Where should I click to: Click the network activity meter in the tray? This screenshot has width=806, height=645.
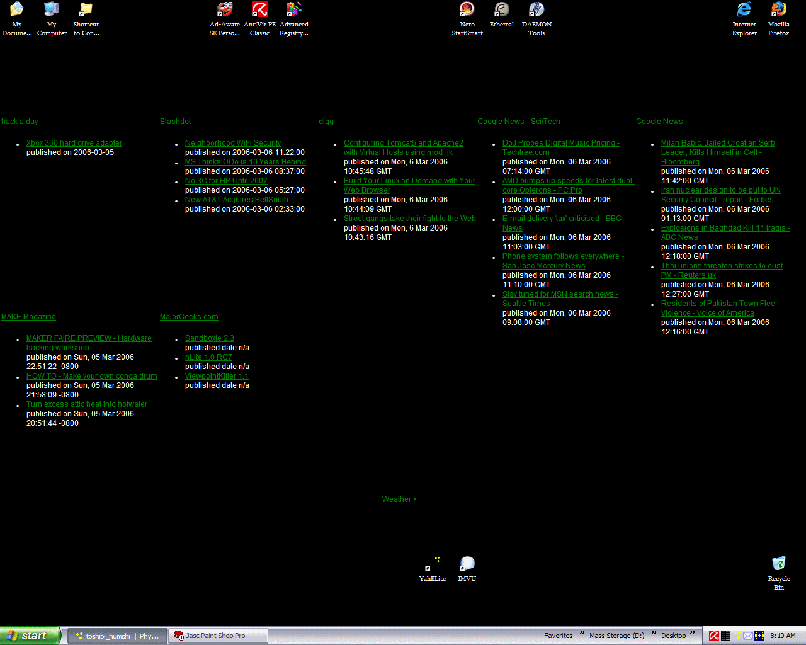[x=725, y=636]
